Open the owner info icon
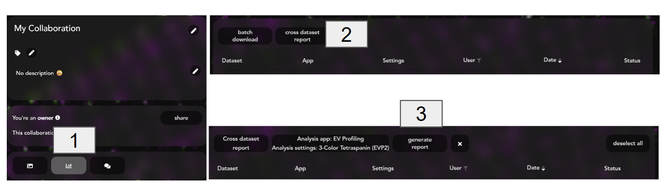Viewport: 662px width, 188px height. [57, 118]
